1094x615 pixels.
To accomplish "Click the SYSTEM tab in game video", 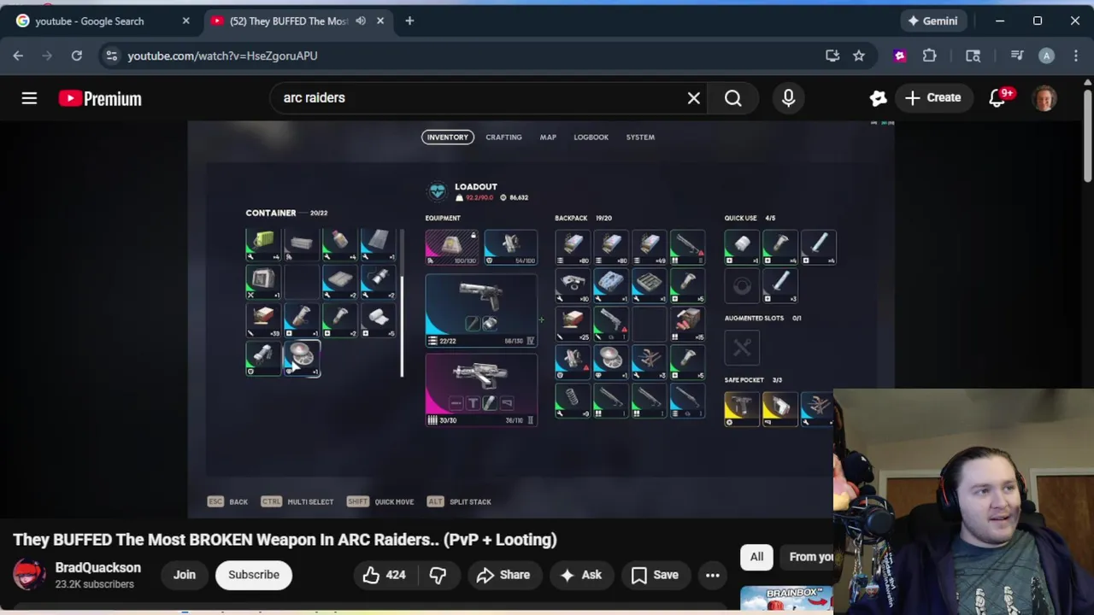I will pyautogui.click(x=640, y=137).
